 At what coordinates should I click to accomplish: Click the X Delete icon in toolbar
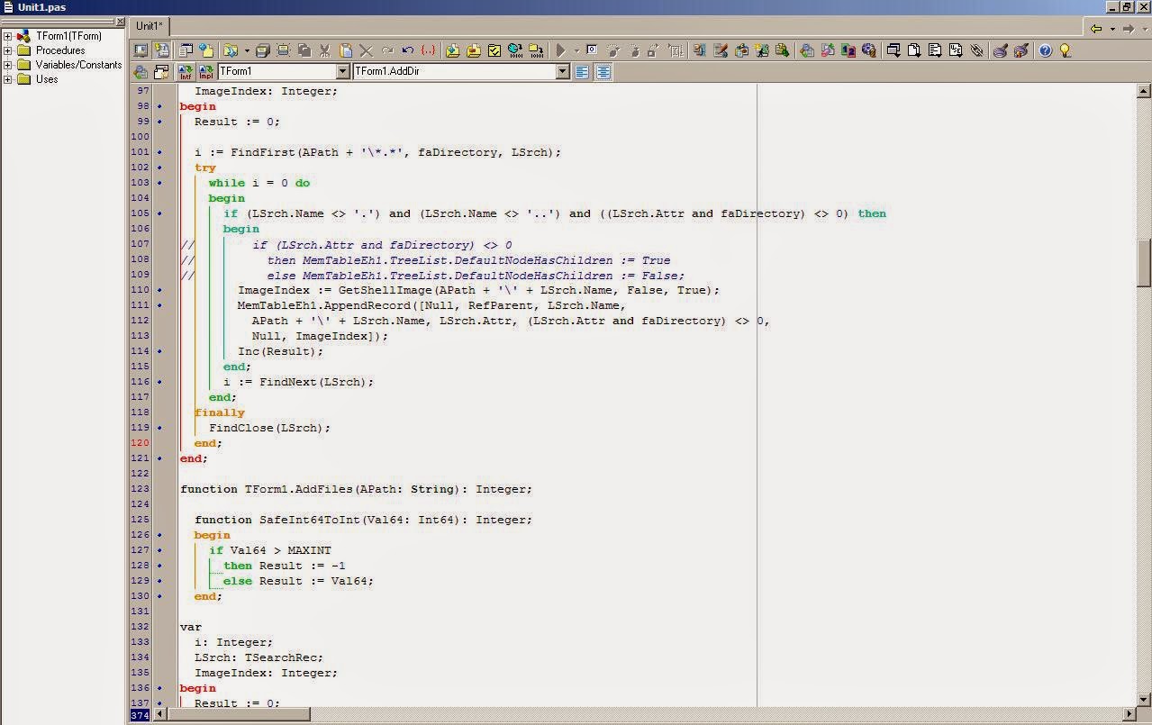[x=366, y=50]
